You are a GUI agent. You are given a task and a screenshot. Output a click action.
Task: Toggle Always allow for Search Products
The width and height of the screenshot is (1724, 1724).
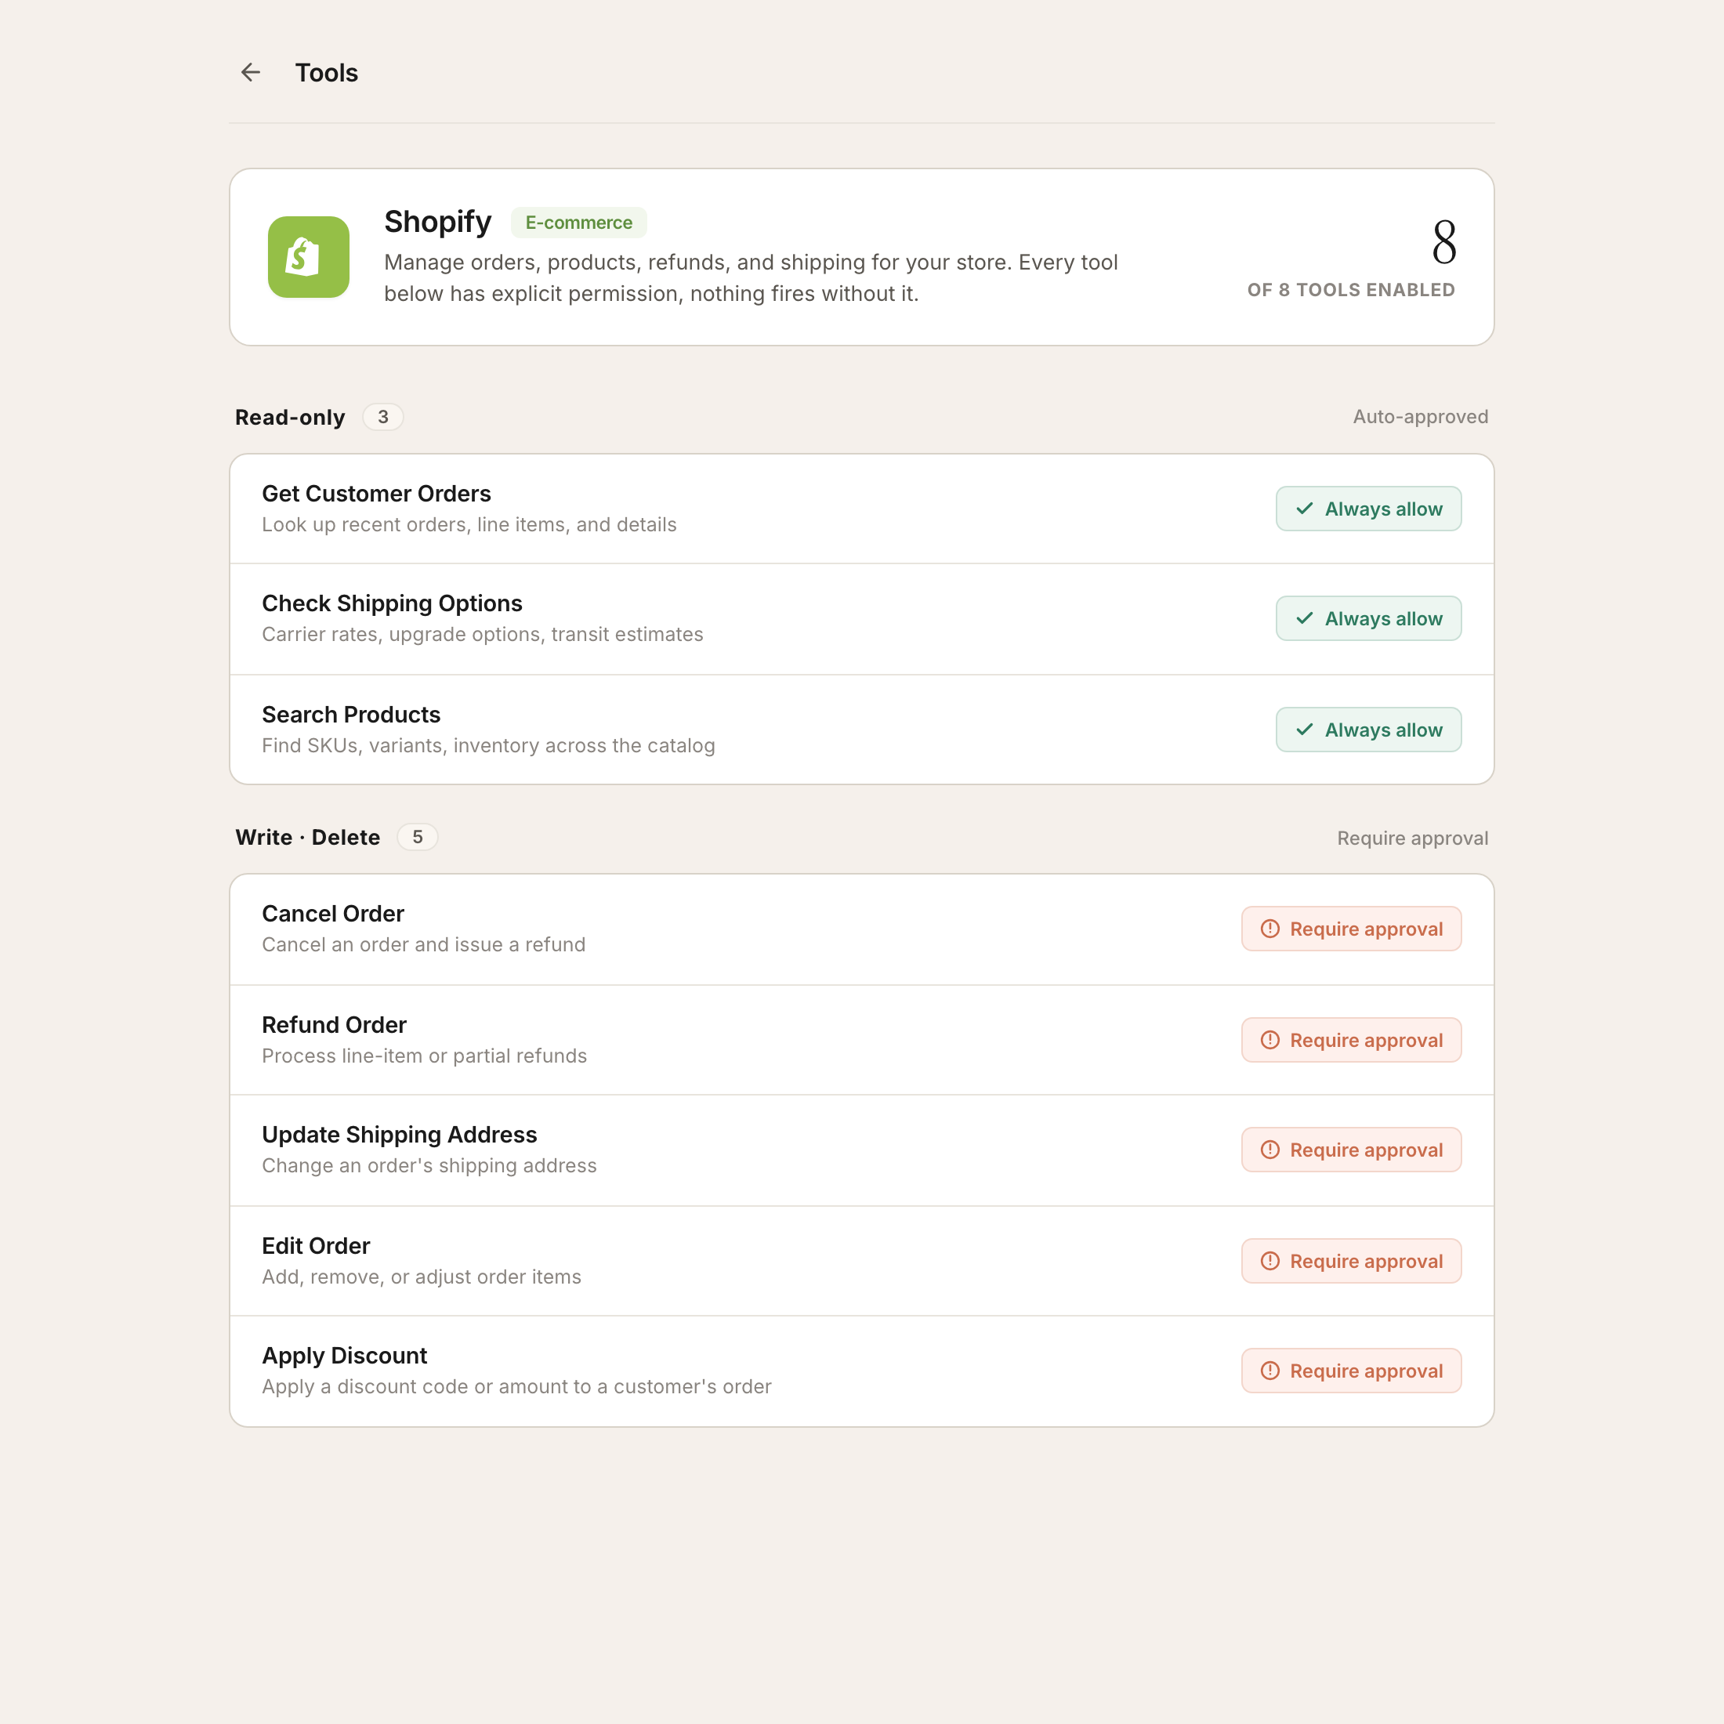click(1368, 730)
